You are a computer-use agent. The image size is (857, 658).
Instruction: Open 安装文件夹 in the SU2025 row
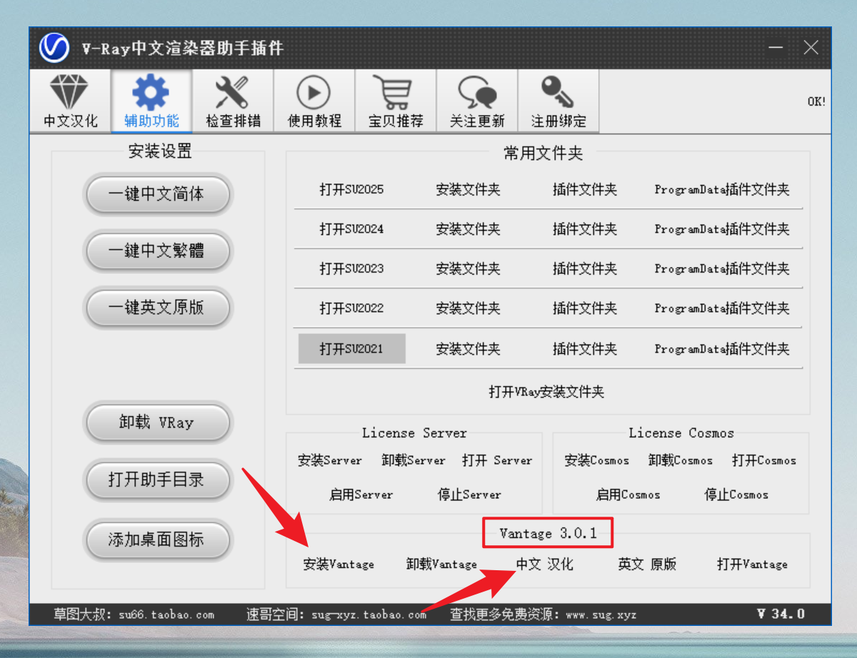[468, 190]
